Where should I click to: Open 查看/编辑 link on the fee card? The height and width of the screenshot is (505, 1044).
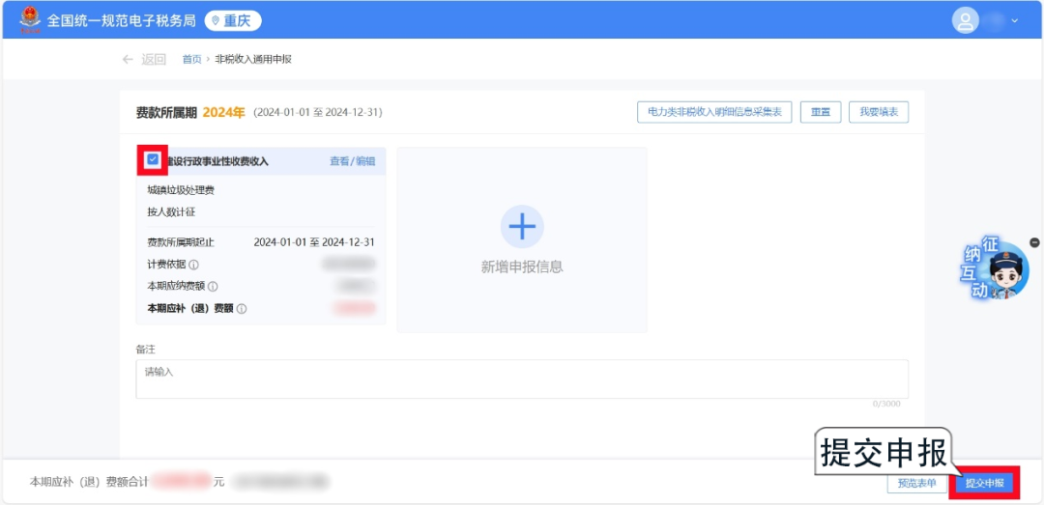[x=352, y=161]
